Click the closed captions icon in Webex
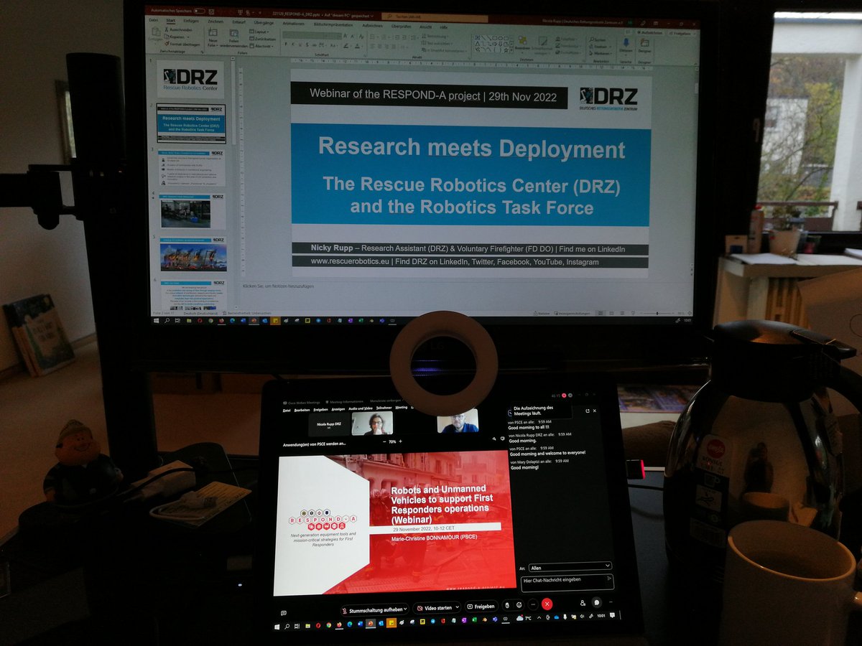This screenshot has height=646, width=862. (x=284, y=612)
